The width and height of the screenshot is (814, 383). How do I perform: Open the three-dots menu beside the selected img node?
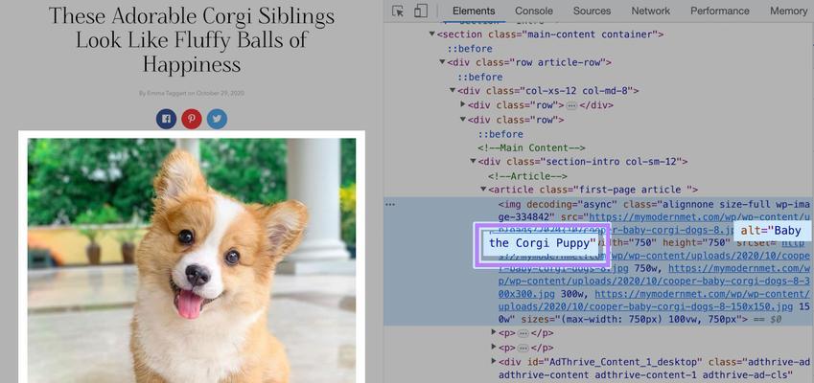click(x=390, y=204)
